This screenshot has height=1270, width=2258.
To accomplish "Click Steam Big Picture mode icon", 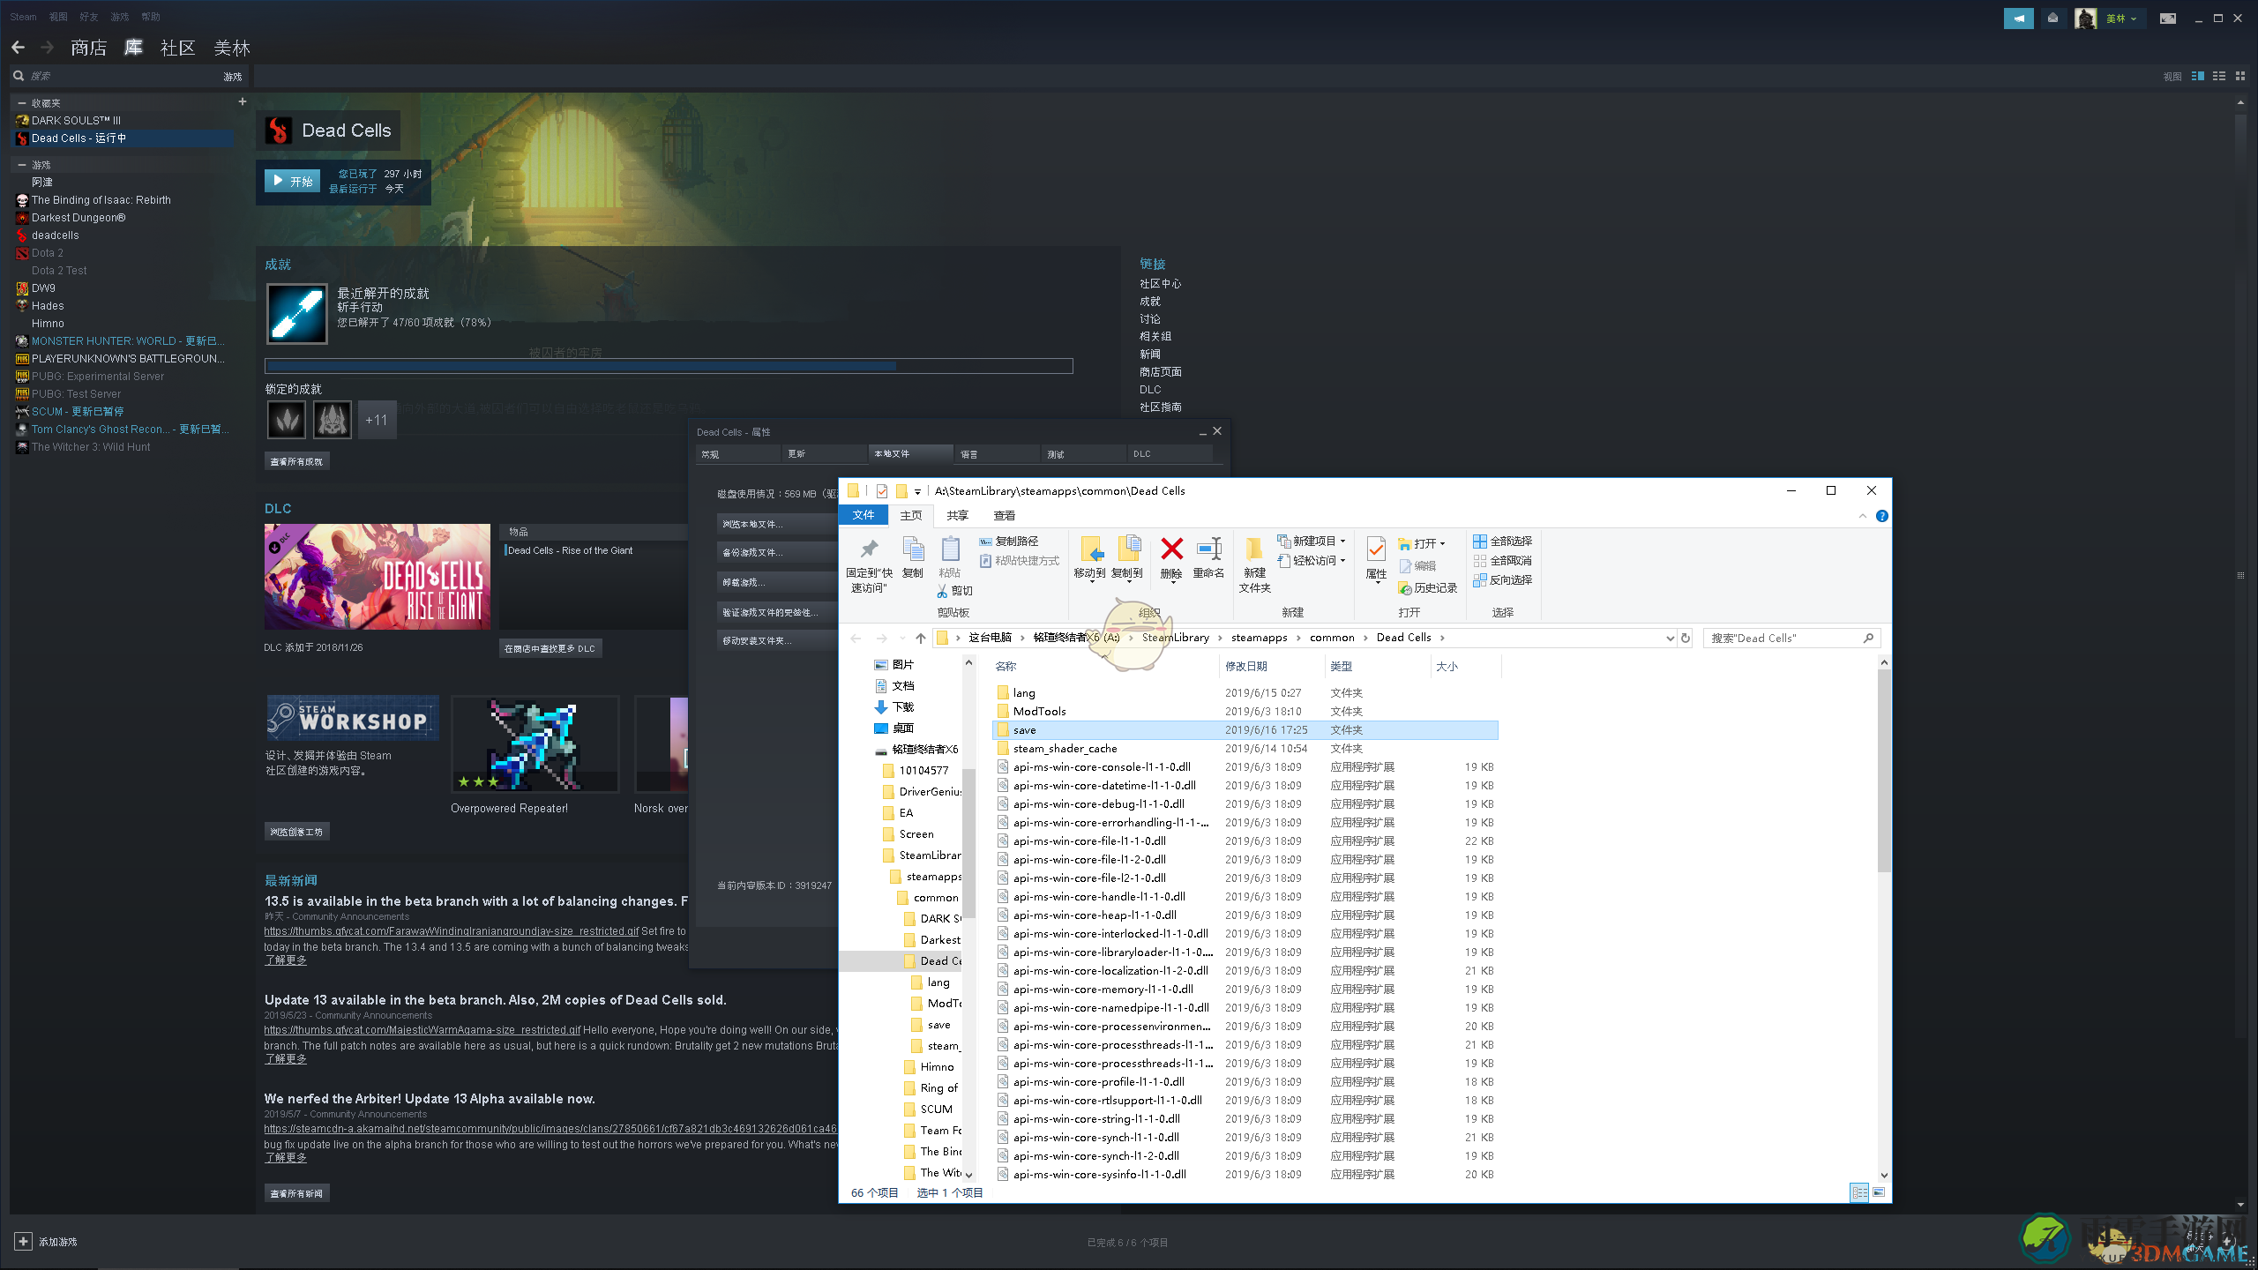I will (x=2168, y=18).
